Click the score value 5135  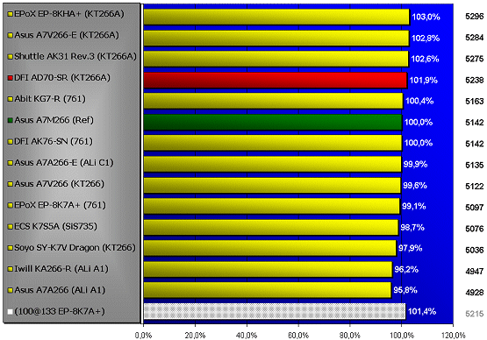pyautogui.click(x=475, y=165)
